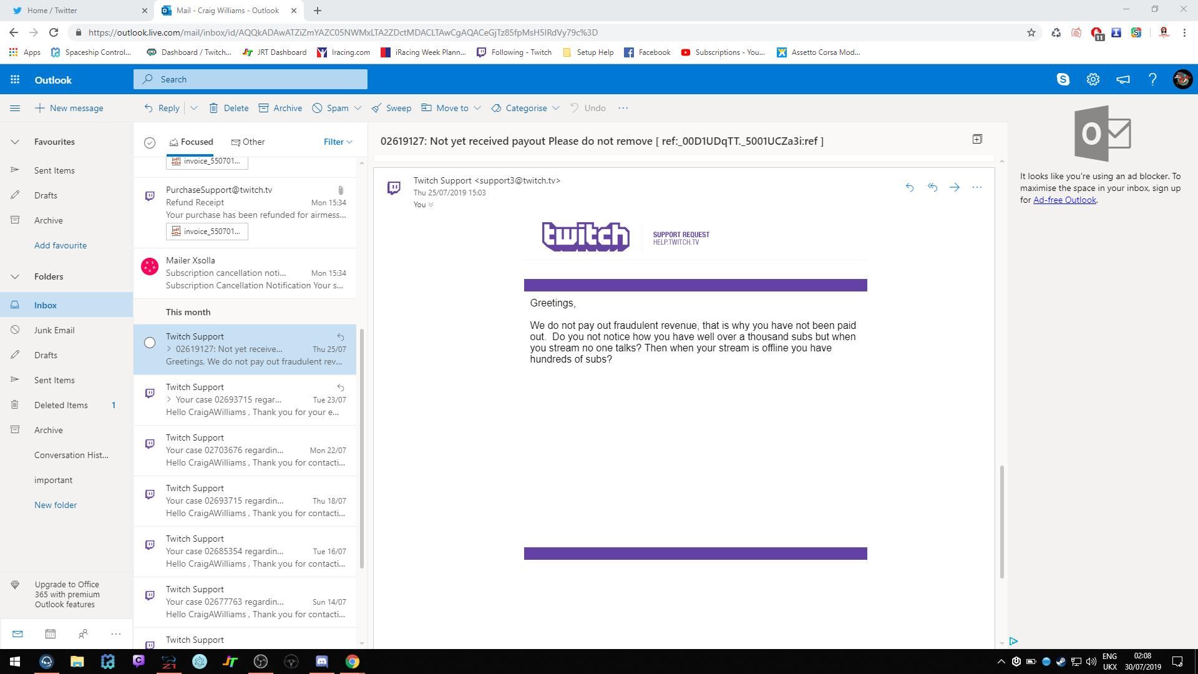Create a New folder
Screen dimensions: 1198x674
click(56, 505)
